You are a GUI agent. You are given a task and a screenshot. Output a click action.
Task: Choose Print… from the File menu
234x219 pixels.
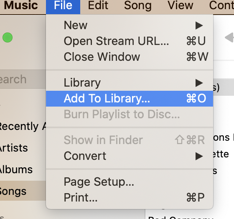click(130, 197)
